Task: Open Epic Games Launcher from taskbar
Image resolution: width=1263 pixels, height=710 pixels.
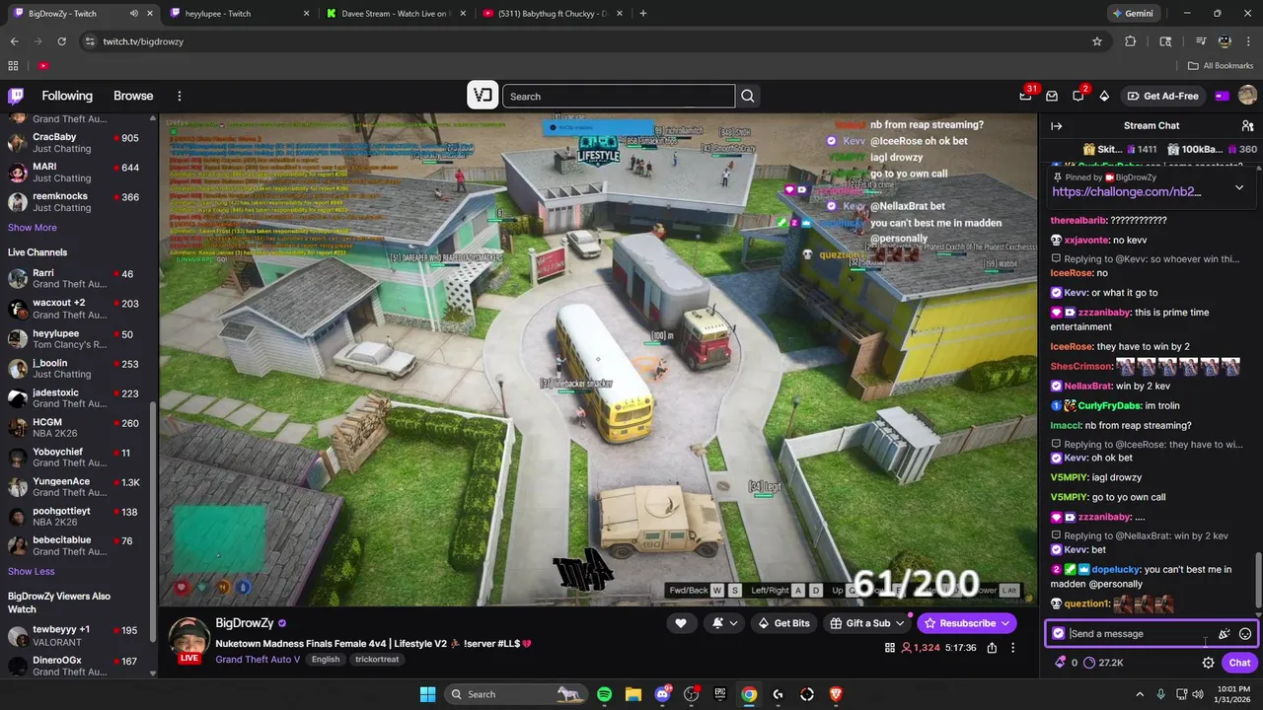Action: 720,694
